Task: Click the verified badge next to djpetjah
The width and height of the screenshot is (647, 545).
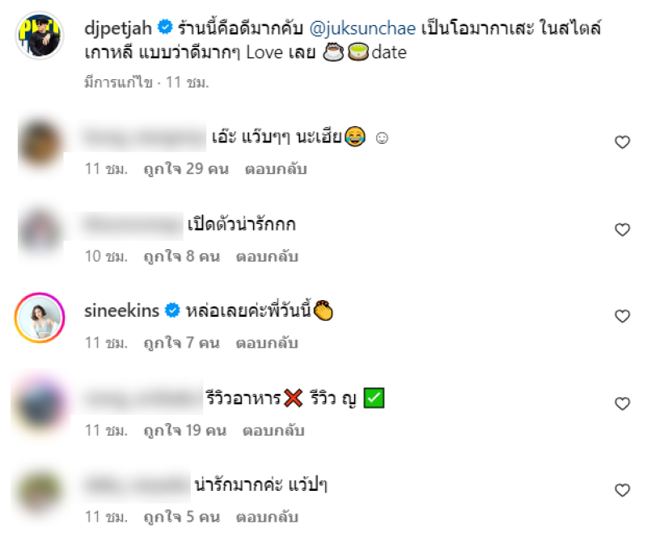Action: (165, 27)
